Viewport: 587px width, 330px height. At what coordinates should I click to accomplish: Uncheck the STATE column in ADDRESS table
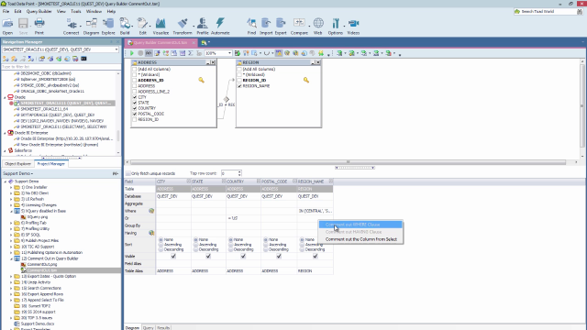135,103
